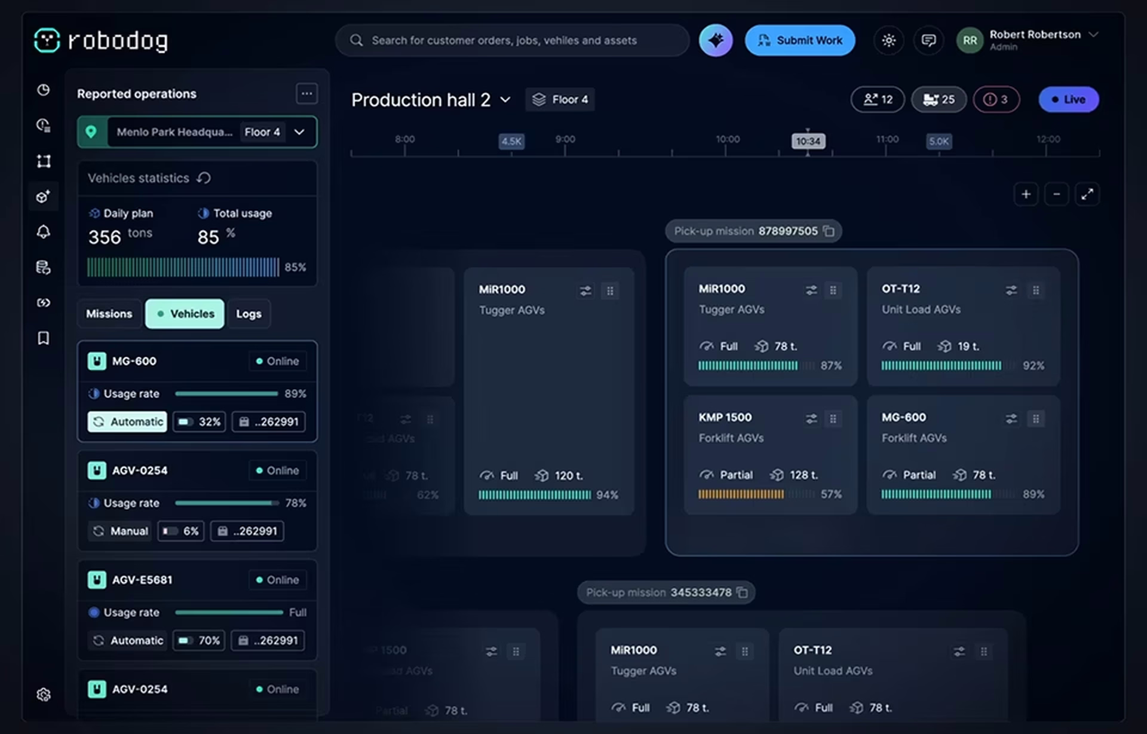Toggle light theme sun icon
The height and width of the screenshot is (734, 1147).
click(888, 40)
